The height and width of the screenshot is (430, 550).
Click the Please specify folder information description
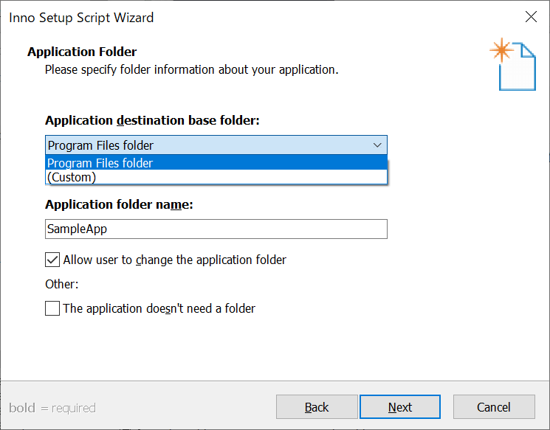[x=191, y=70]
